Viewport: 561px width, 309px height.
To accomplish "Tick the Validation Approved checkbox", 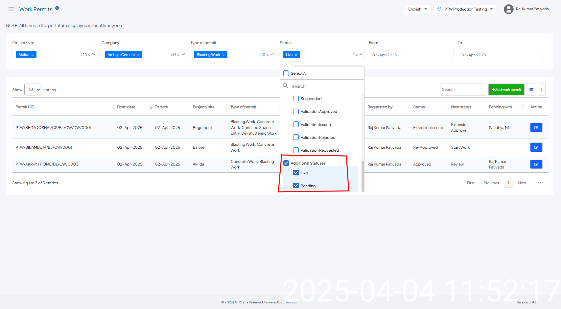I will point(296,112).
